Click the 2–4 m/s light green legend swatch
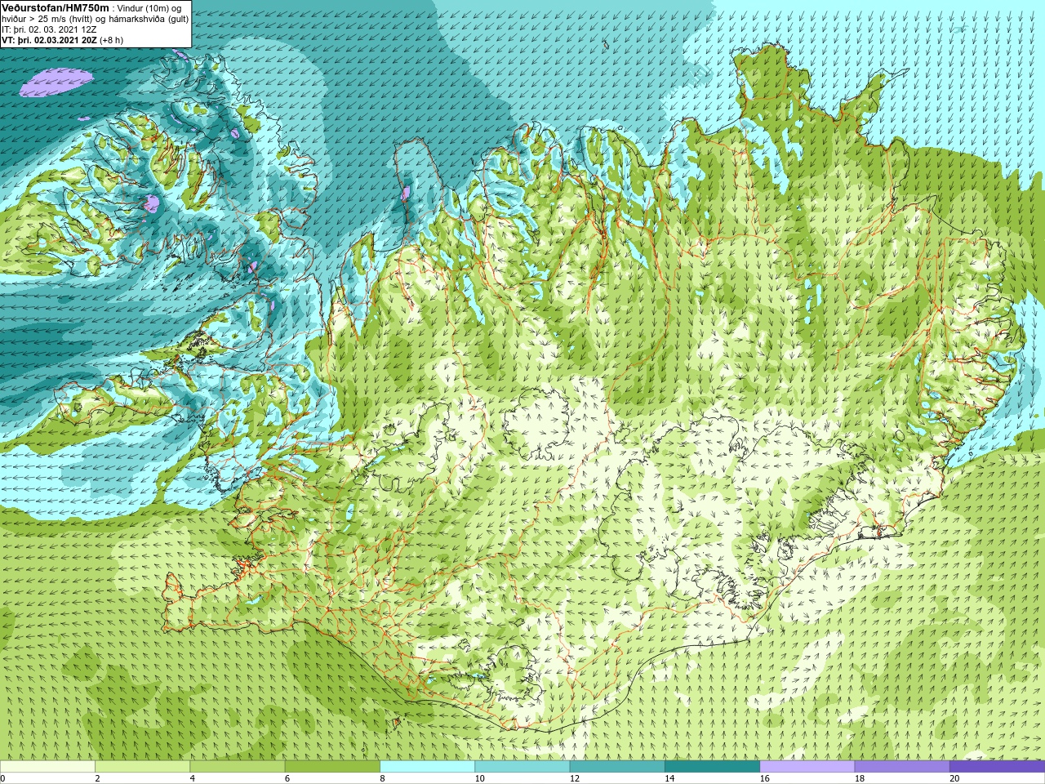1045x784 pixels. click(x=142, y=767)
